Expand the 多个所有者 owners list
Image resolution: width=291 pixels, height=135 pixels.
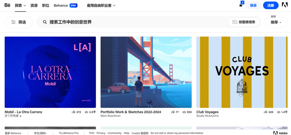[13, 116]
